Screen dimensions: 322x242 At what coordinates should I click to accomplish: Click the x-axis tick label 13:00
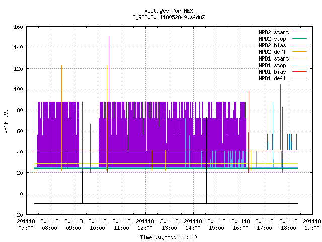tap(169, 228)
